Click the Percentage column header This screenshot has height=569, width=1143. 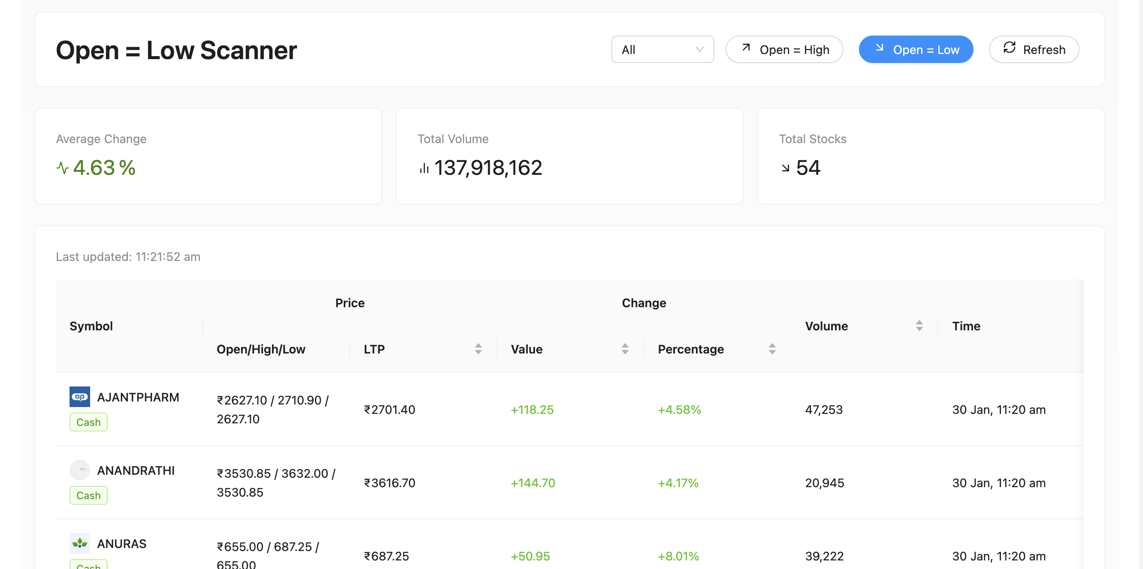click(690, 349)
